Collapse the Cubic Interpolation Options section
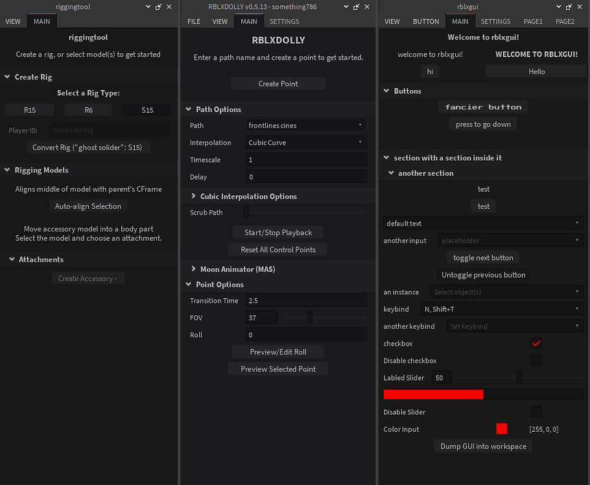The width and height of the screenshot is (590, 485). point(193,195)
